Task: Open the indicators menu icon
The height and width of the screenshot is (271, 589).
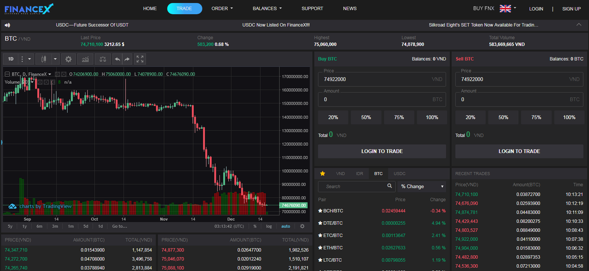Action: click(x=85, y=59)
